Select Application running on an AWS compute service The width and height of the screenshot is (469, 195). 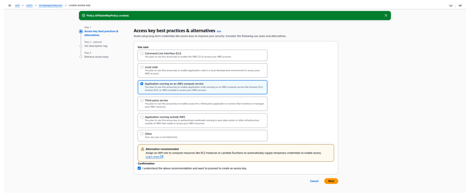(142, 84)
